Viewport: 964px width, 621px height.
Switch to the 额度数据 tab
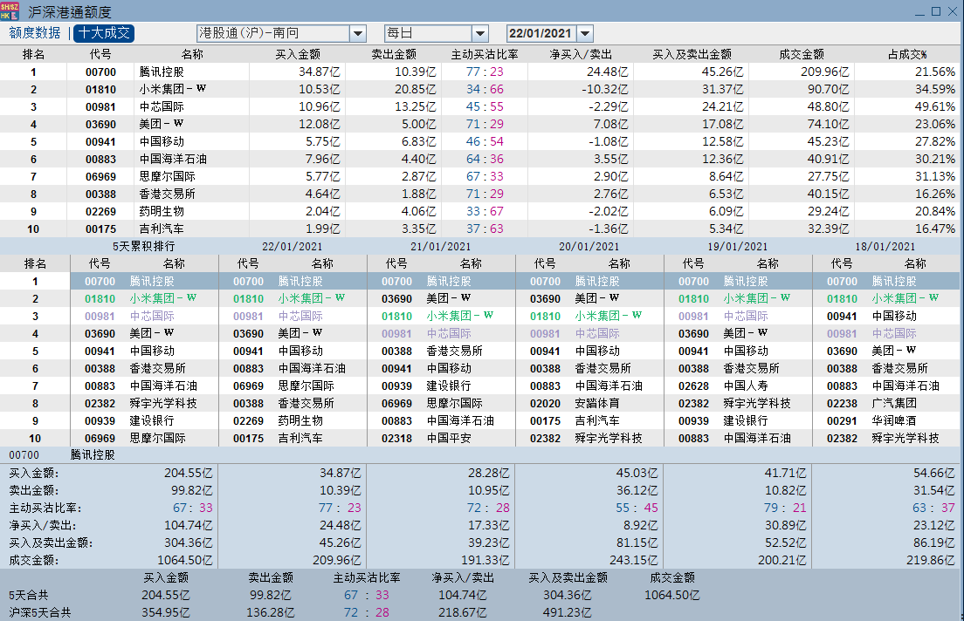point(35,33)
